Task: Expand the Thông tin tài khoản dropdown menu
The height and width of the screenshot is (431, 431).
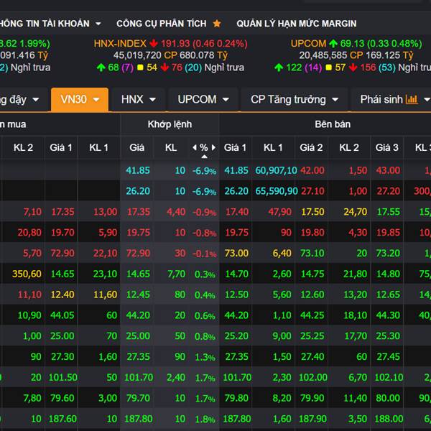Action: (98, 24)
